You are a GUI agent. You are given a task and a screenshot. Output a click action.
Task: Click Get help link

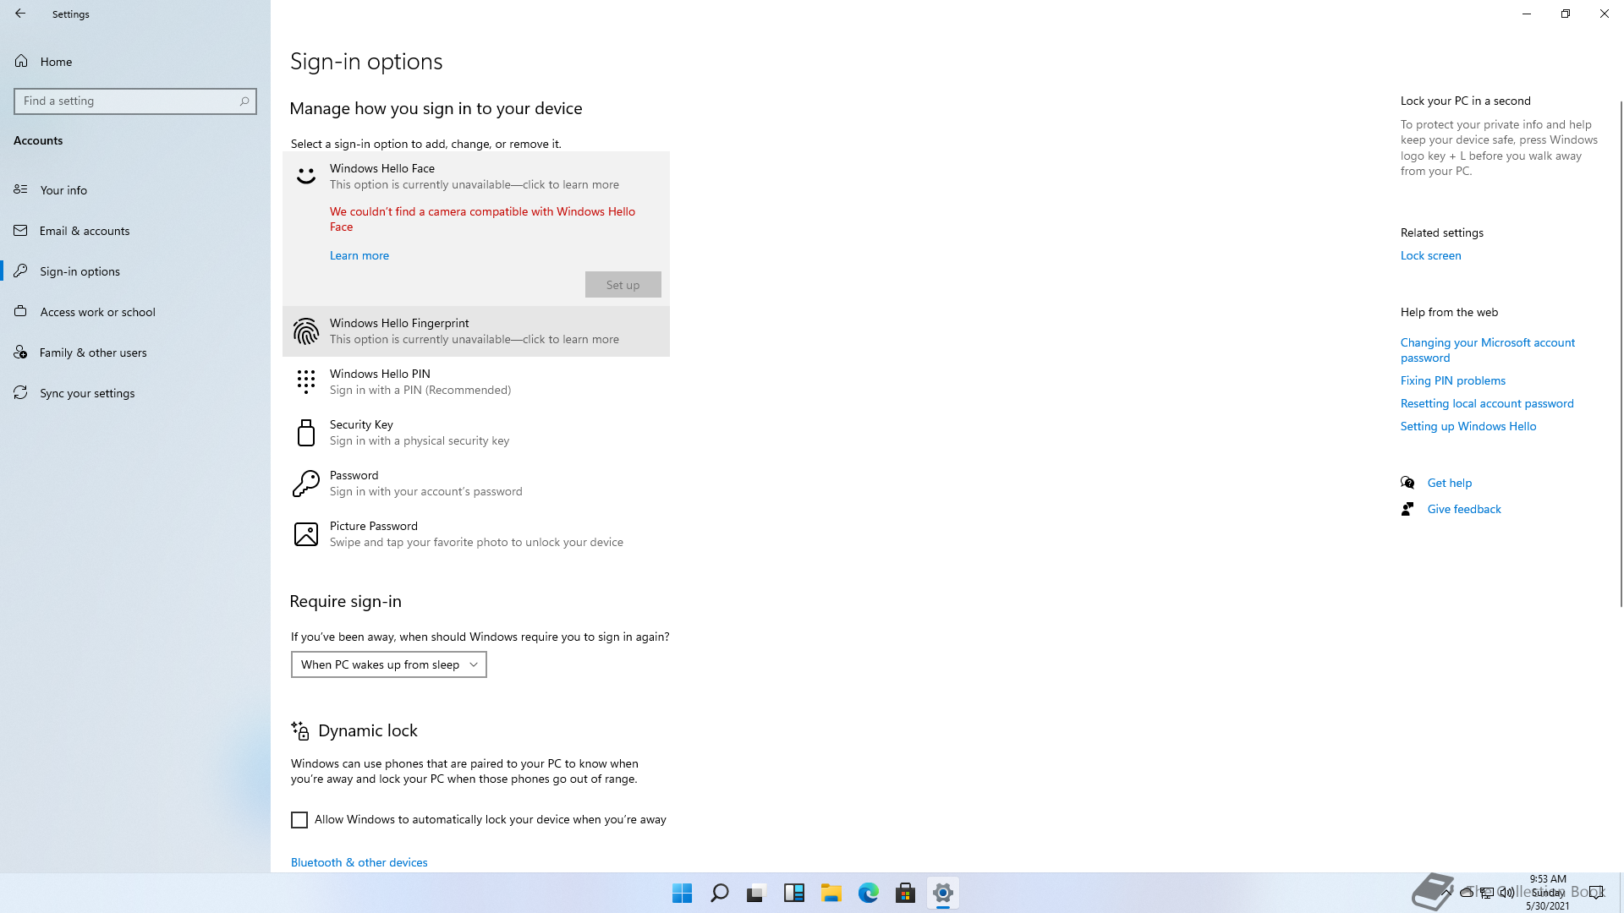point(1449,483)
